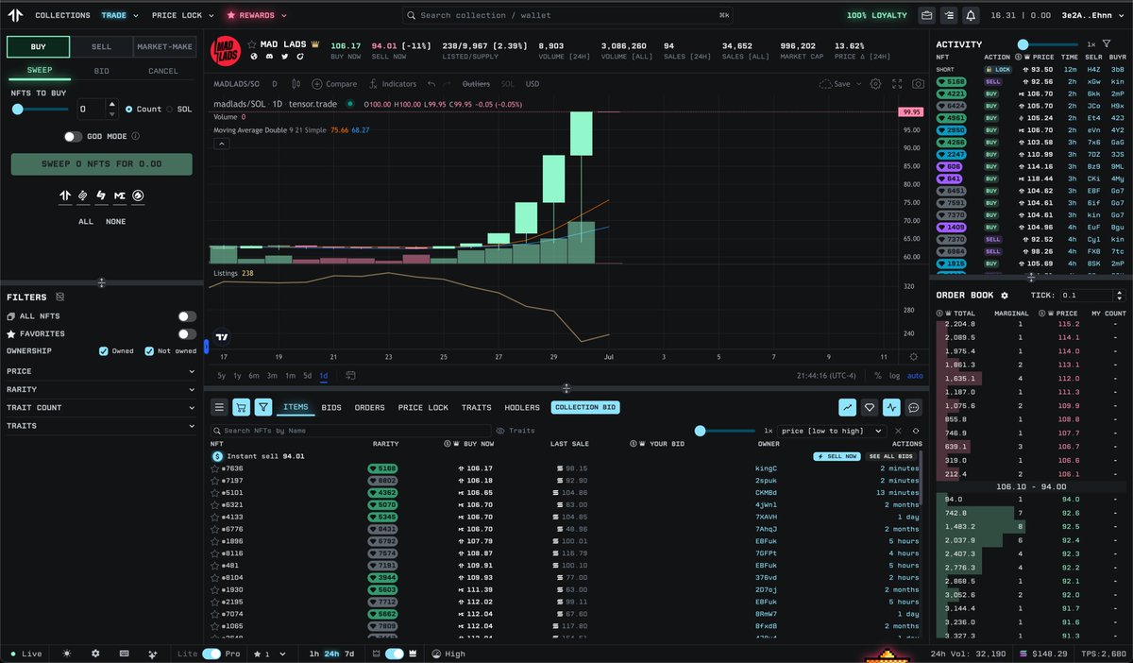1133x663 pixels.
Task: Open the Save layout dropdown
Action: pos(840,84)
